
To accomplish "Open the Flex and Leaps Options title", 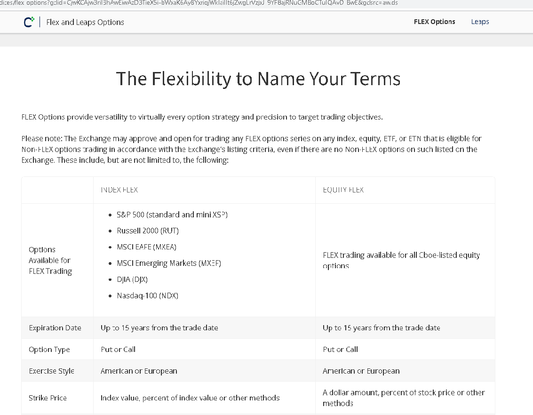I will (85, 22).
